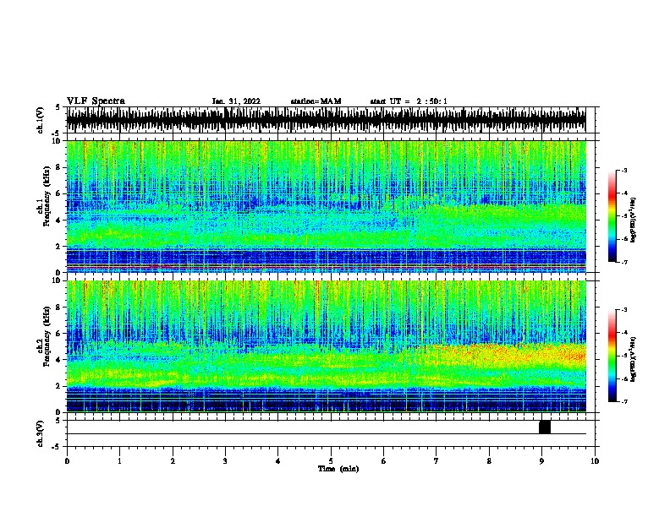Click the "-3" label on ch.1 color bar
This screenshot has height=517, width=670.
tap(623, 170)
